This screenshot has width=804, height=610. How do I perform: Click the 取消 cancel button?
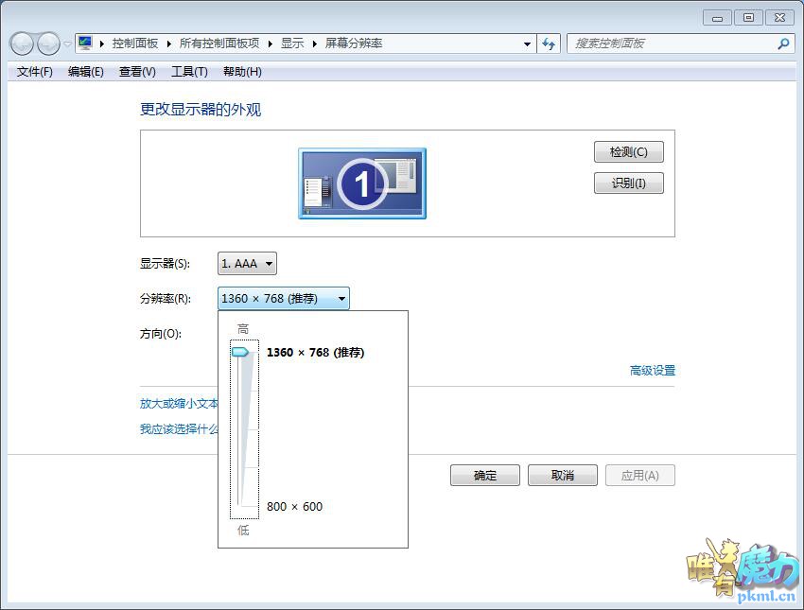(563, 475)
